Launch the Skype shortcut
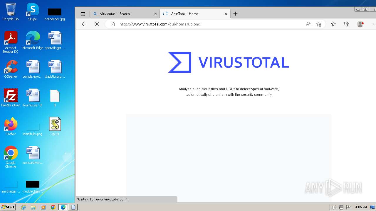 [x=32, y=12]
